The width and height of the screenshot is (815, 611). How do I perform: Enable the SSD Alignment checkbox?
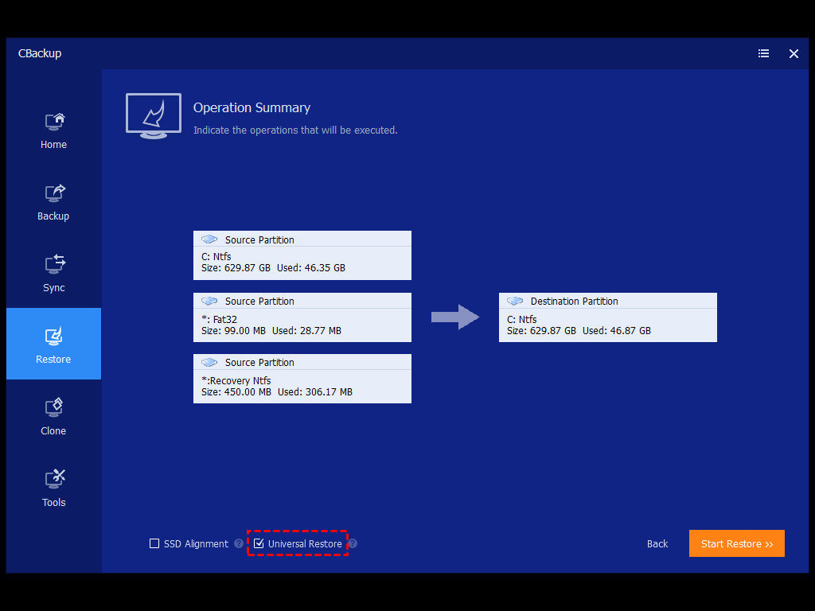tap(154, 544)
